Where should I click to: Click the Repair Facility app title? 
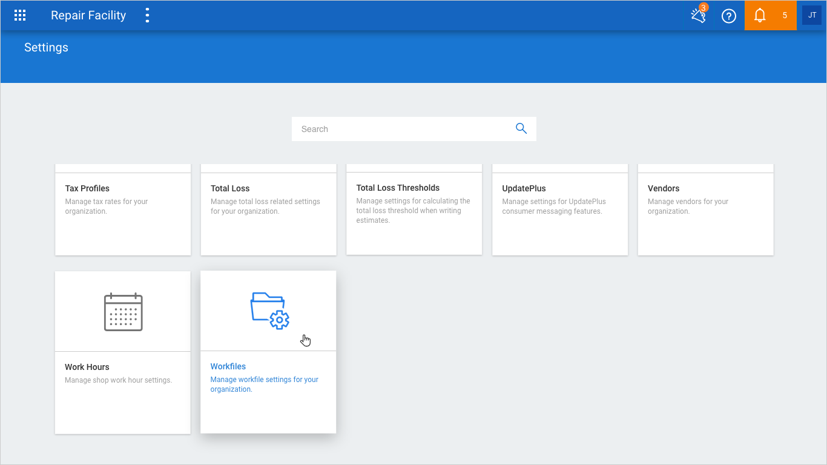point(88,16)
